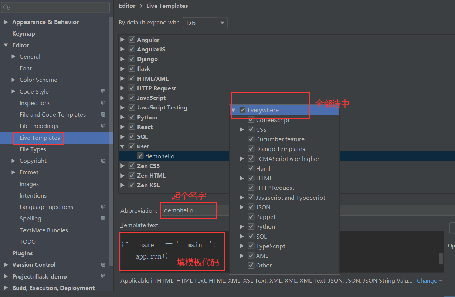
Task: Uncheck the flask template group
Action: [132, 68]
